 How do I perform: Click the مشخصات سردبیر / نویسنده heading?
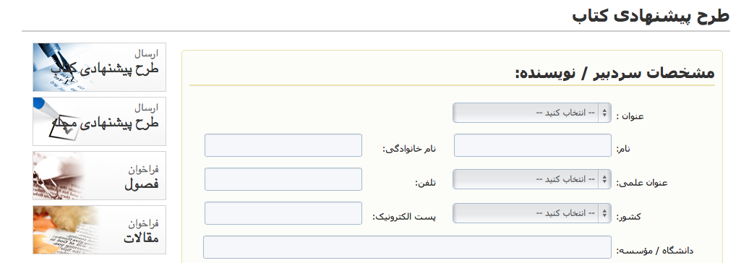coord(614,73)
